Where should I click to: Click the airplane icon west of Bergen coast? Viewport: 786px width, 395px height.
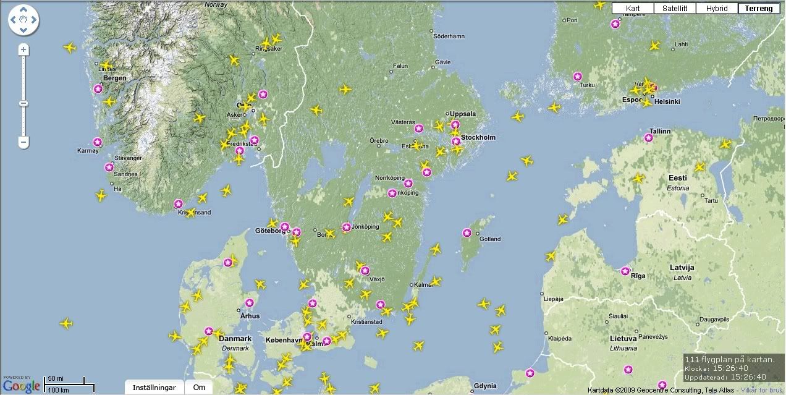[69, 47]
